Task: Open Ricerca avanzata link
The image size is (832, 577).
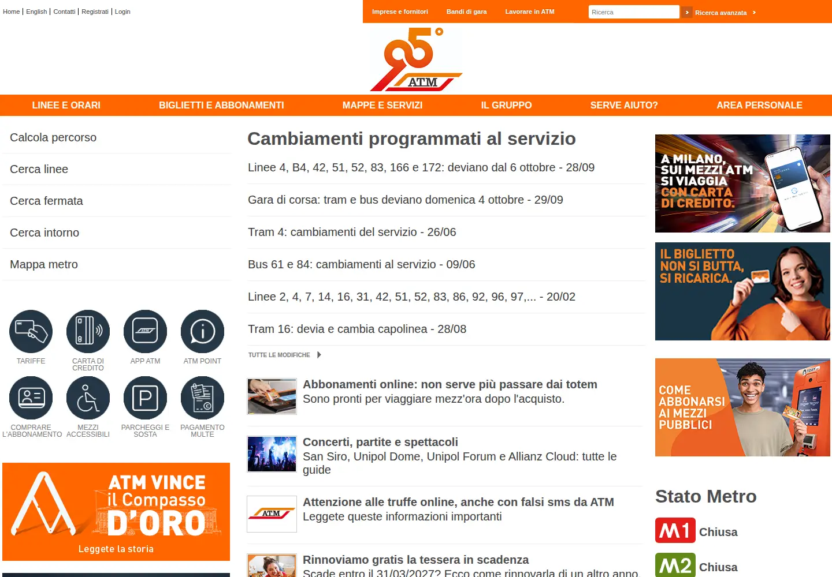Action: pyautogui.click(x=720, y=13)
